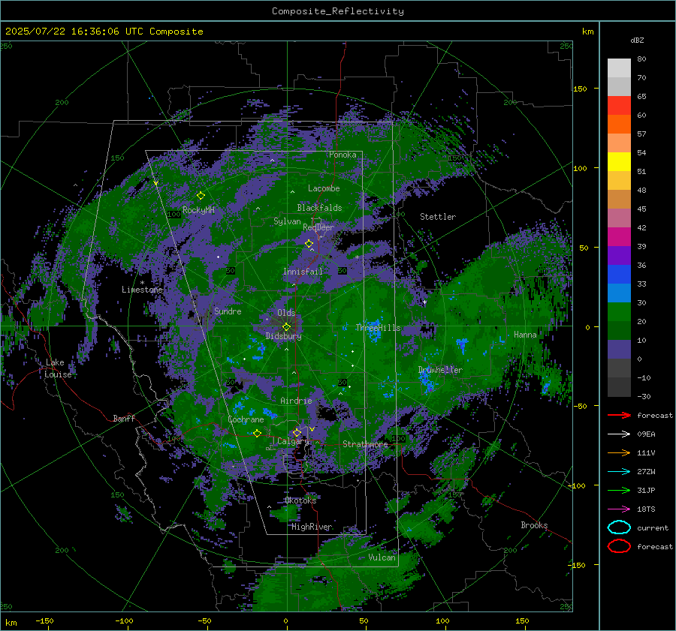Viewport: 676px width, 631px height.
Task: Click the yellow diamond marker above Calgary label
Action: [x=297, y=432]
